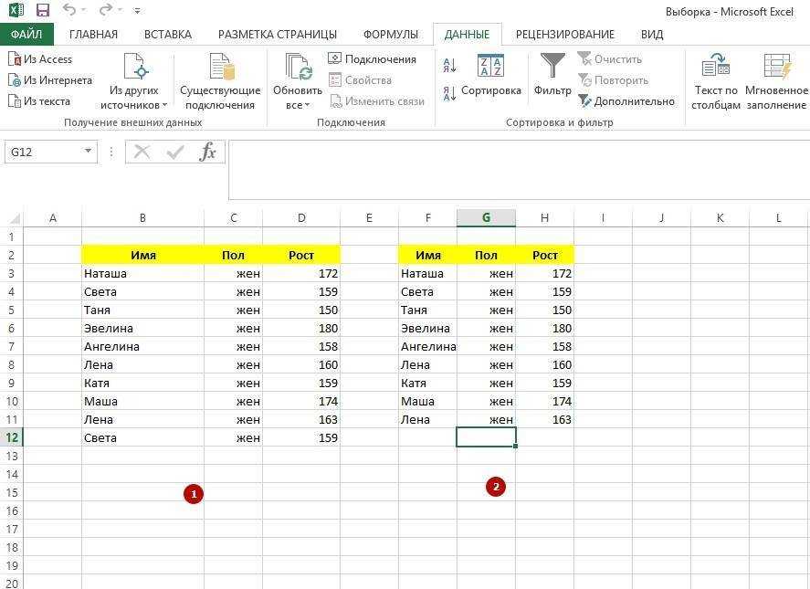Viewport: 810px width, 589px height.
Task: Click the confirm checkmark formula button
Action: 174,152
